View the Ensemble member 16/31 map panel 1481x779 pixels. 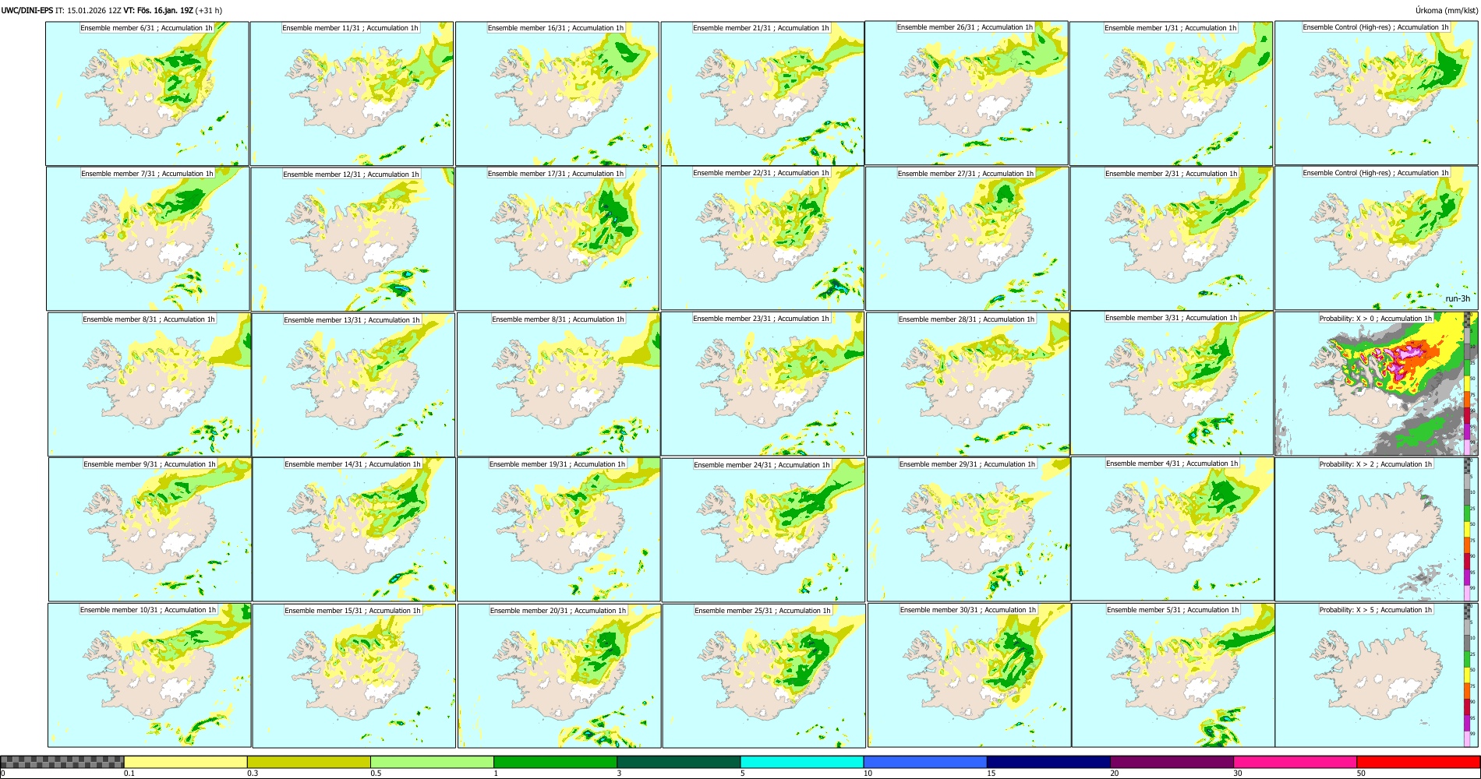557,93
